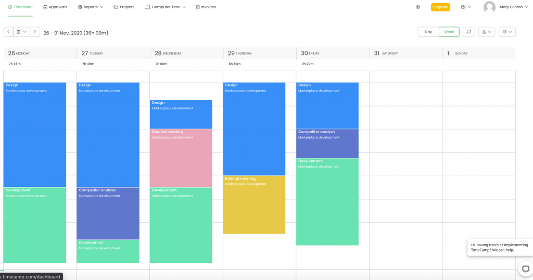Open Wednesday's Development entry
This screenshot has width=533, height=280.
pyautogui.click(x=181, y=225)
